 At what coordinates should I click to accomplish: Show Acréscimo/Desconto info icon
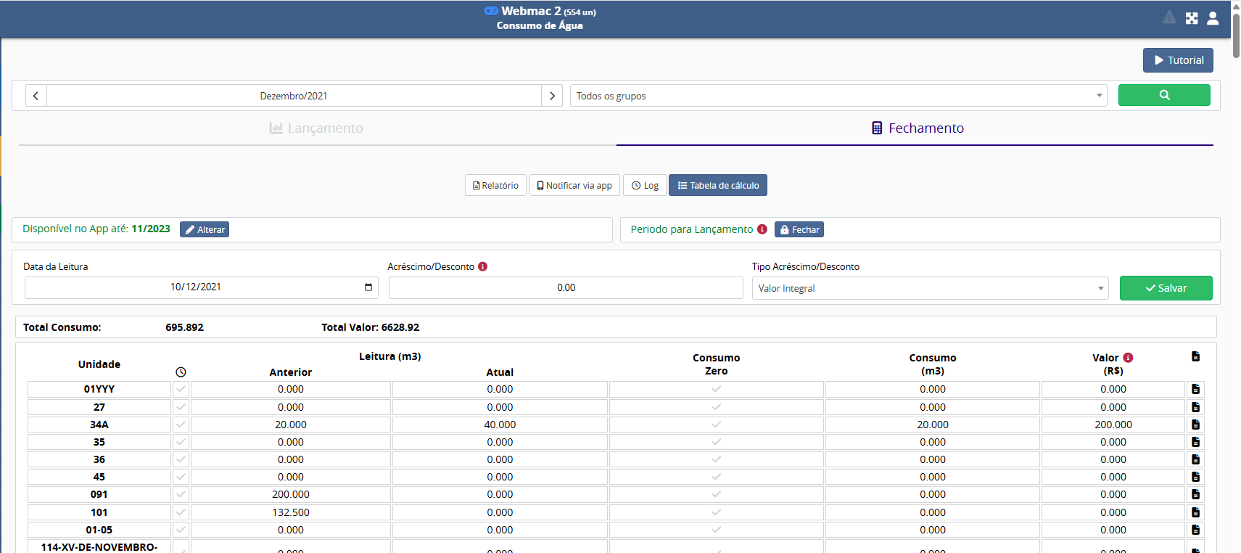click(x=483, y=266)
